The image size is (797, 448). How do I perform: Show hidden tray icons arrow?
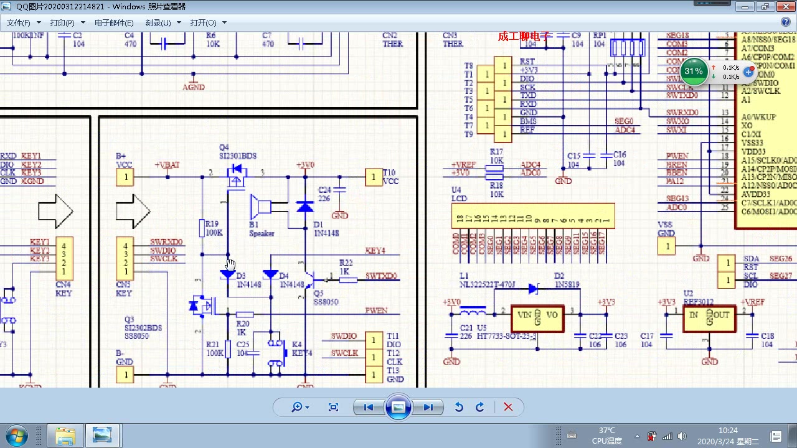coord(637,436)
